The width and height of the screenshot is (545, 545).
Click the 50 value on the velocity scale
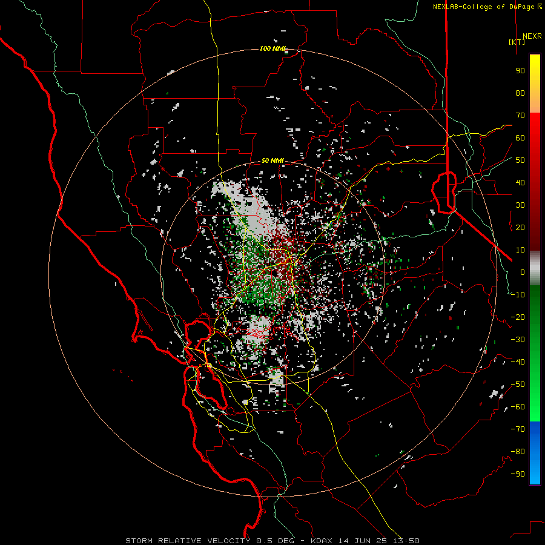pyautogui.click(x=520, y=160)
